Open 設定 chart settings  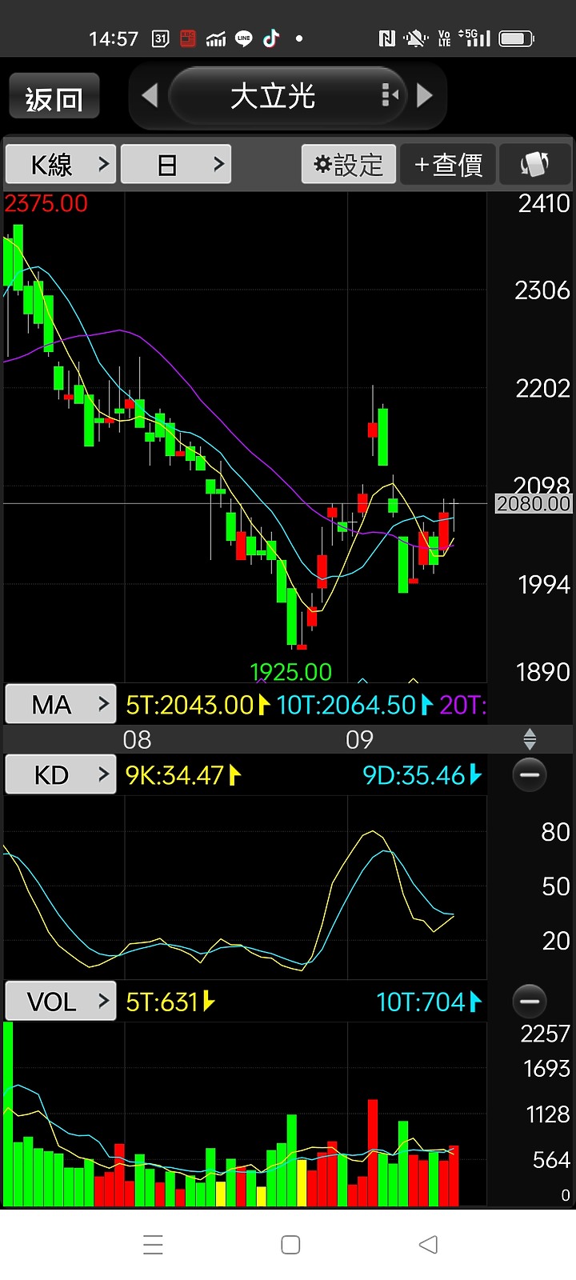(x=349, y=164)
